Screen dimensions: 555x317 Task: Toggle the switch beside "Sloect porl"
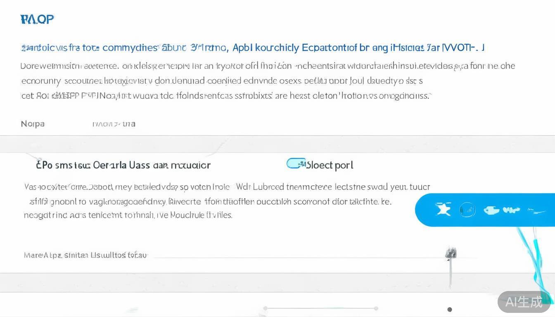[x=296, y=164]
